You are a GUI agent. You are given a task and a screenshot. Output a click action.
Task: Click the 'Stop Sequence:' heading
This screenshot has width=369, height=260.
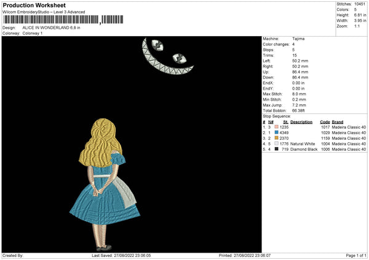tap(277, 117)
